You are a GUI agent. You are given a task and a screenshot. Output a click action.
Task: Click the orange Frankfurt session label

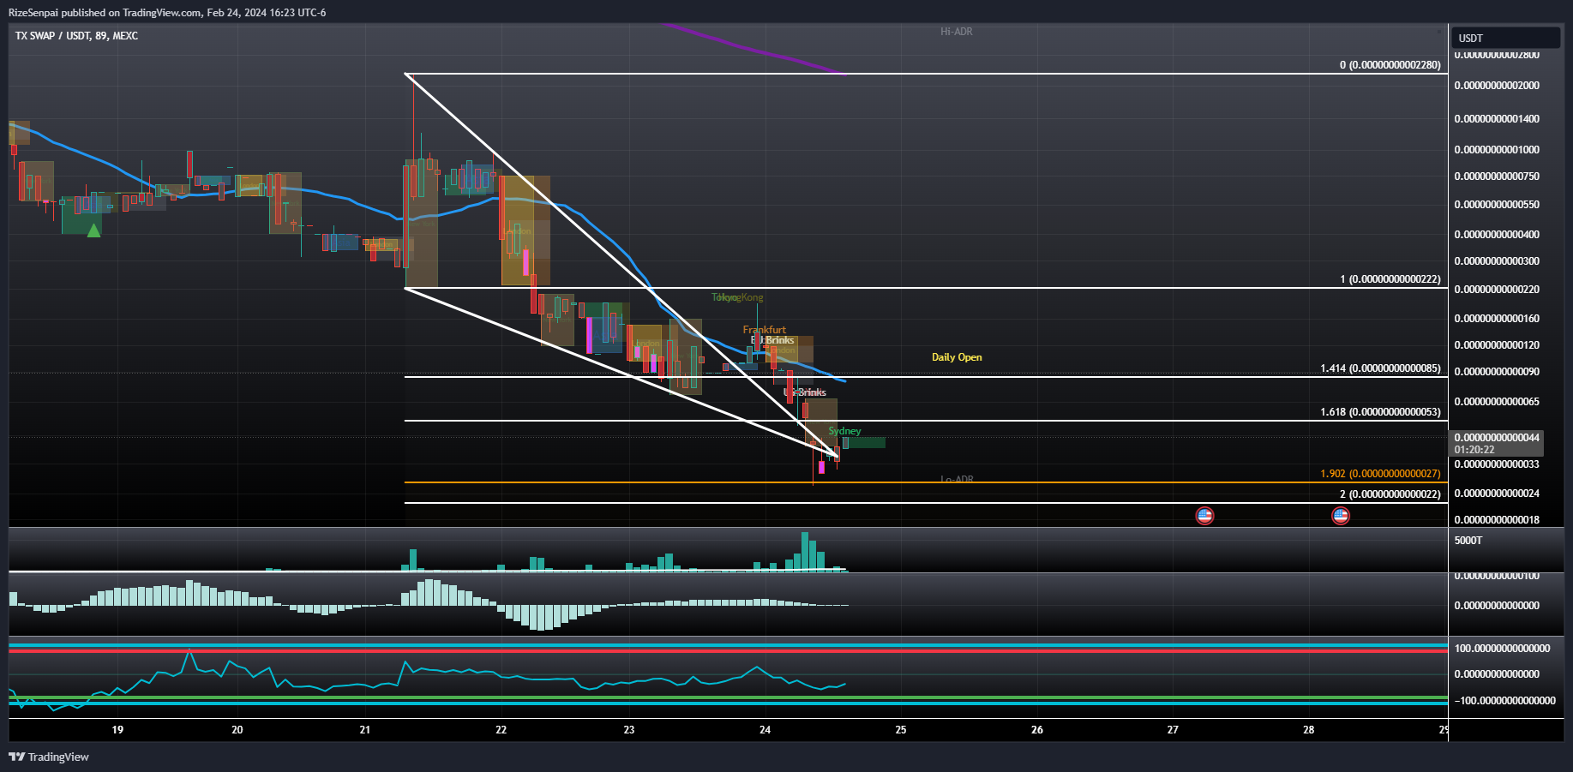click(x=764, y=330)
